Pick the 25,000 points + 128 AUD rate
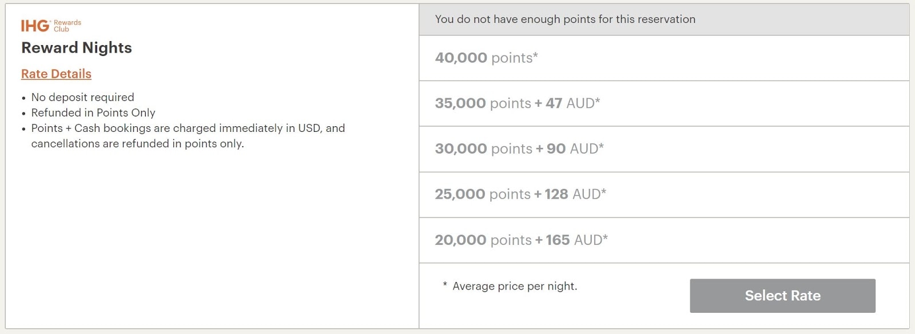 pos(664,195)
